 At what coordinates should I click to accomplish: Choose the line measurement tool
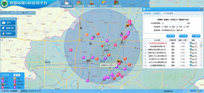coord(27,13)
